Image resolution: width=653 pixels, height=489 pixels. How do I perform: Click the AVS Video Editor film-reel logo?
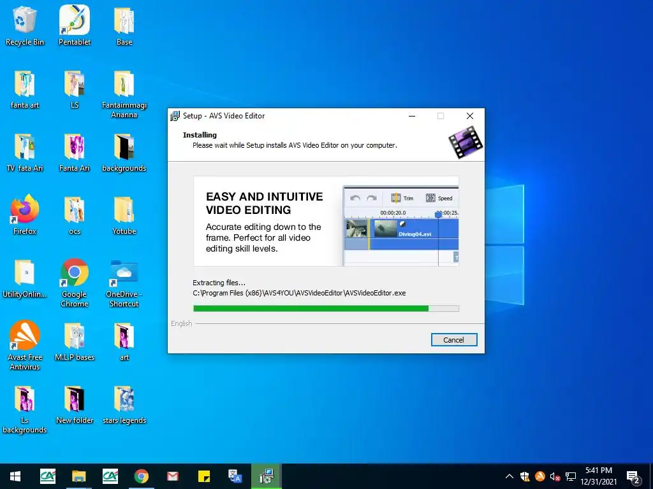pos(466,143)
